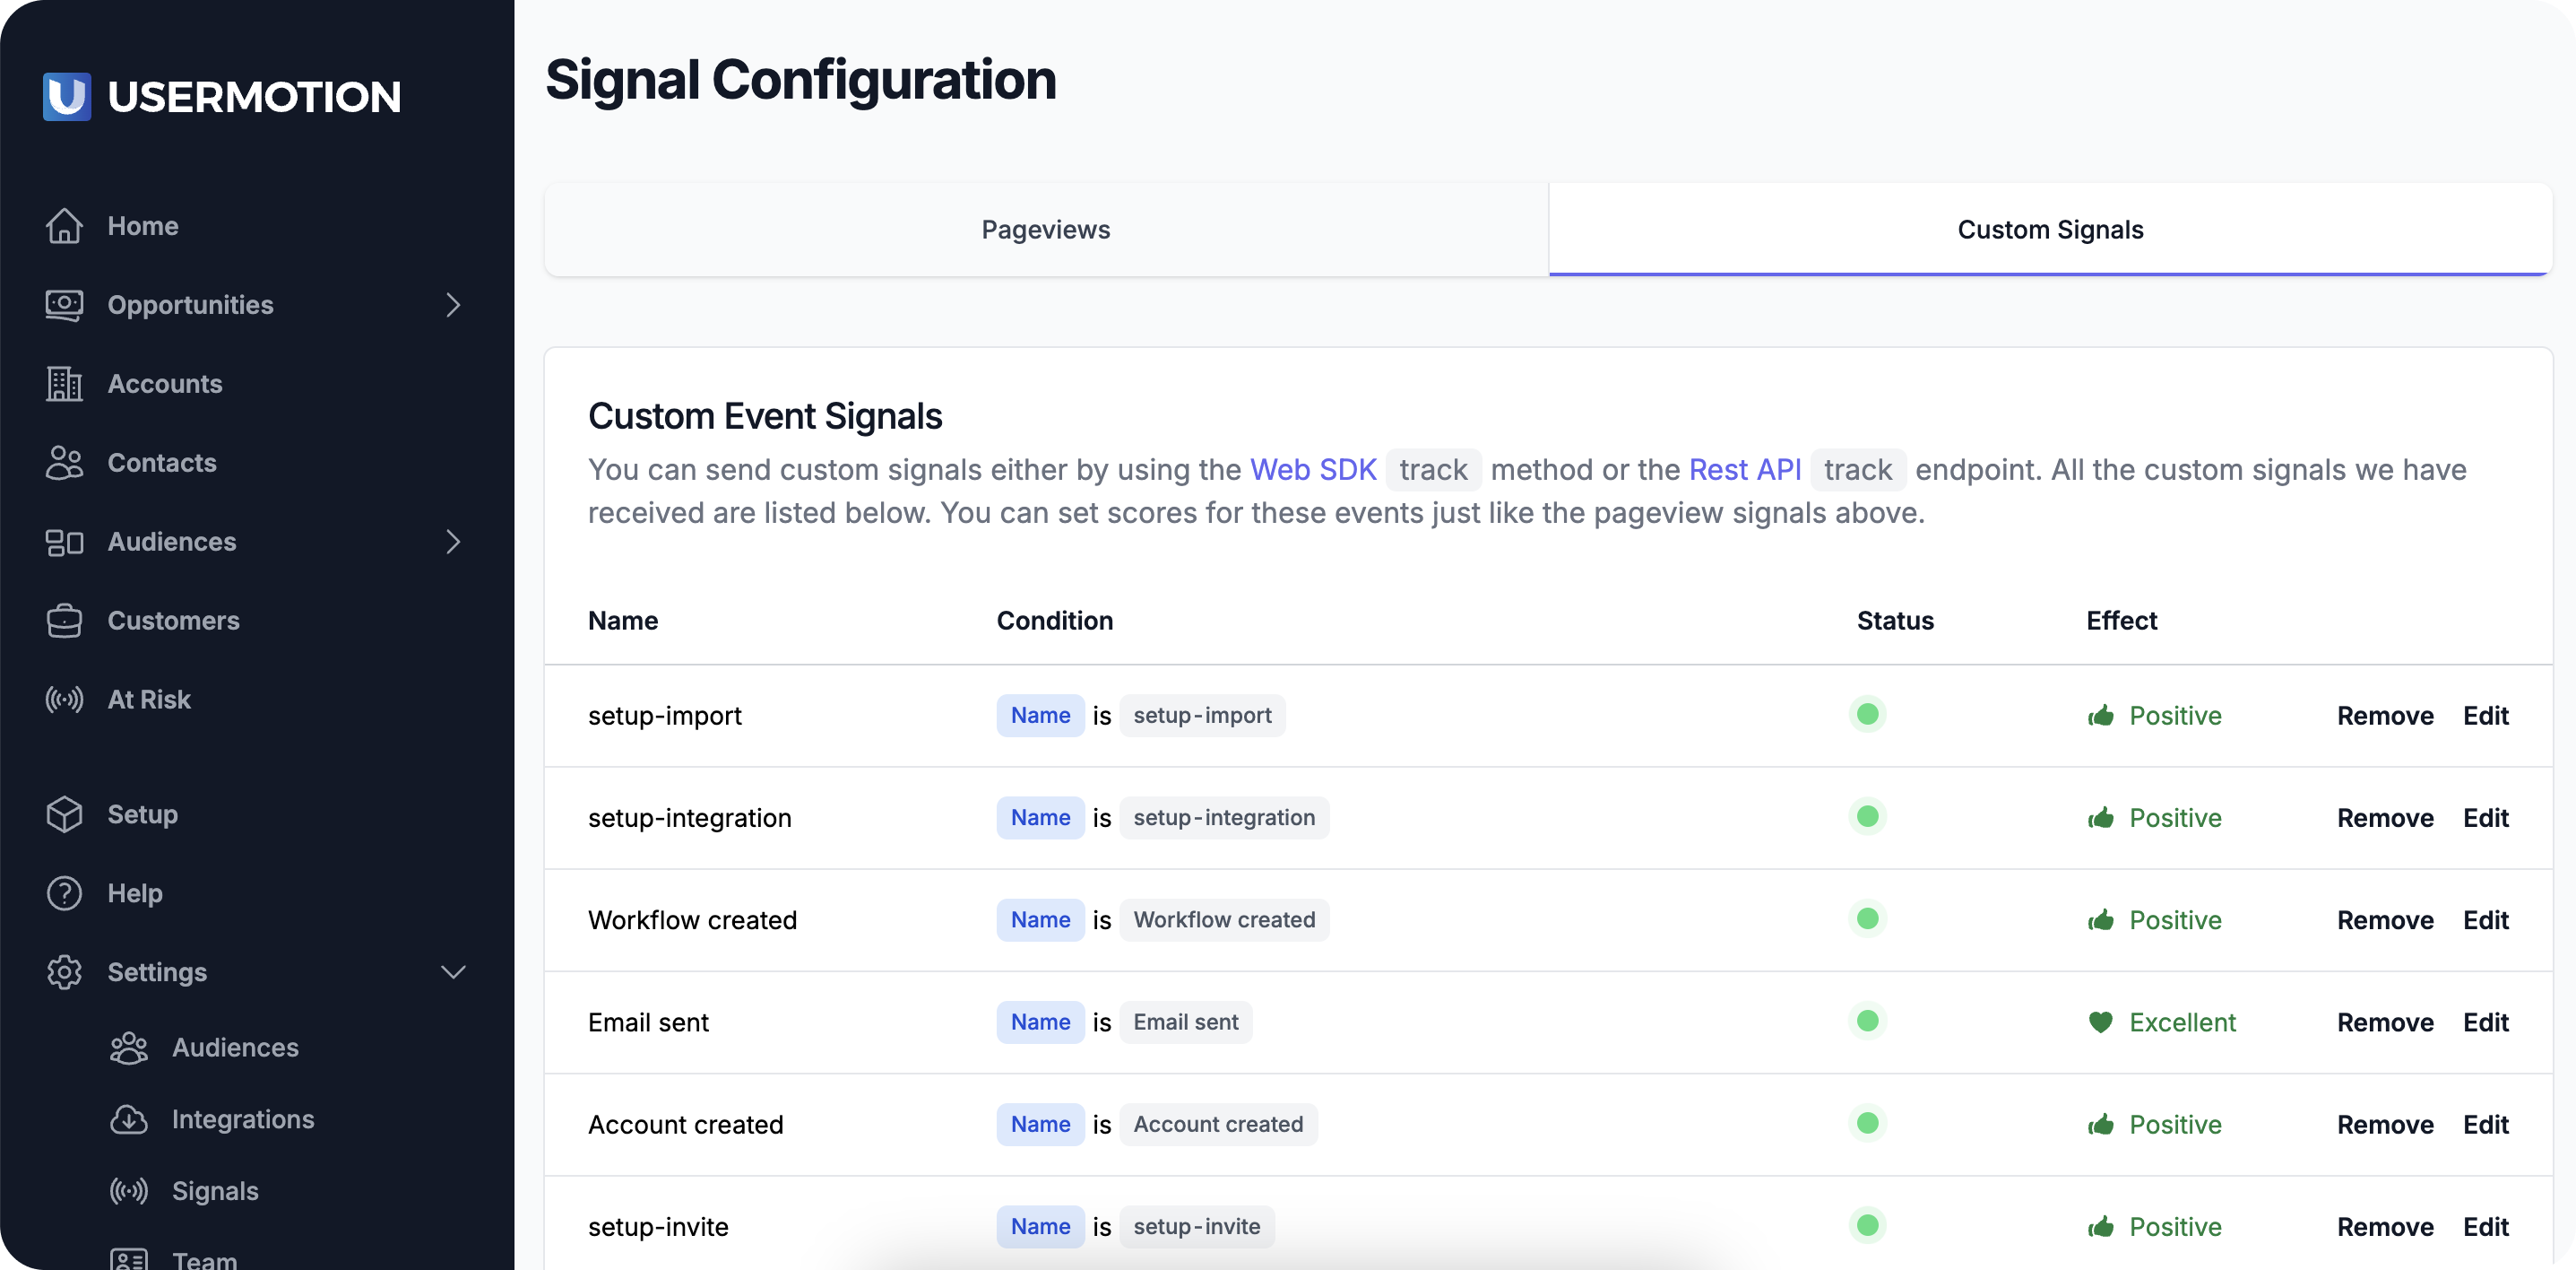Toggle status dot for Email sent
Screen dimensions: 2576x1270
pos(1867,1021)
